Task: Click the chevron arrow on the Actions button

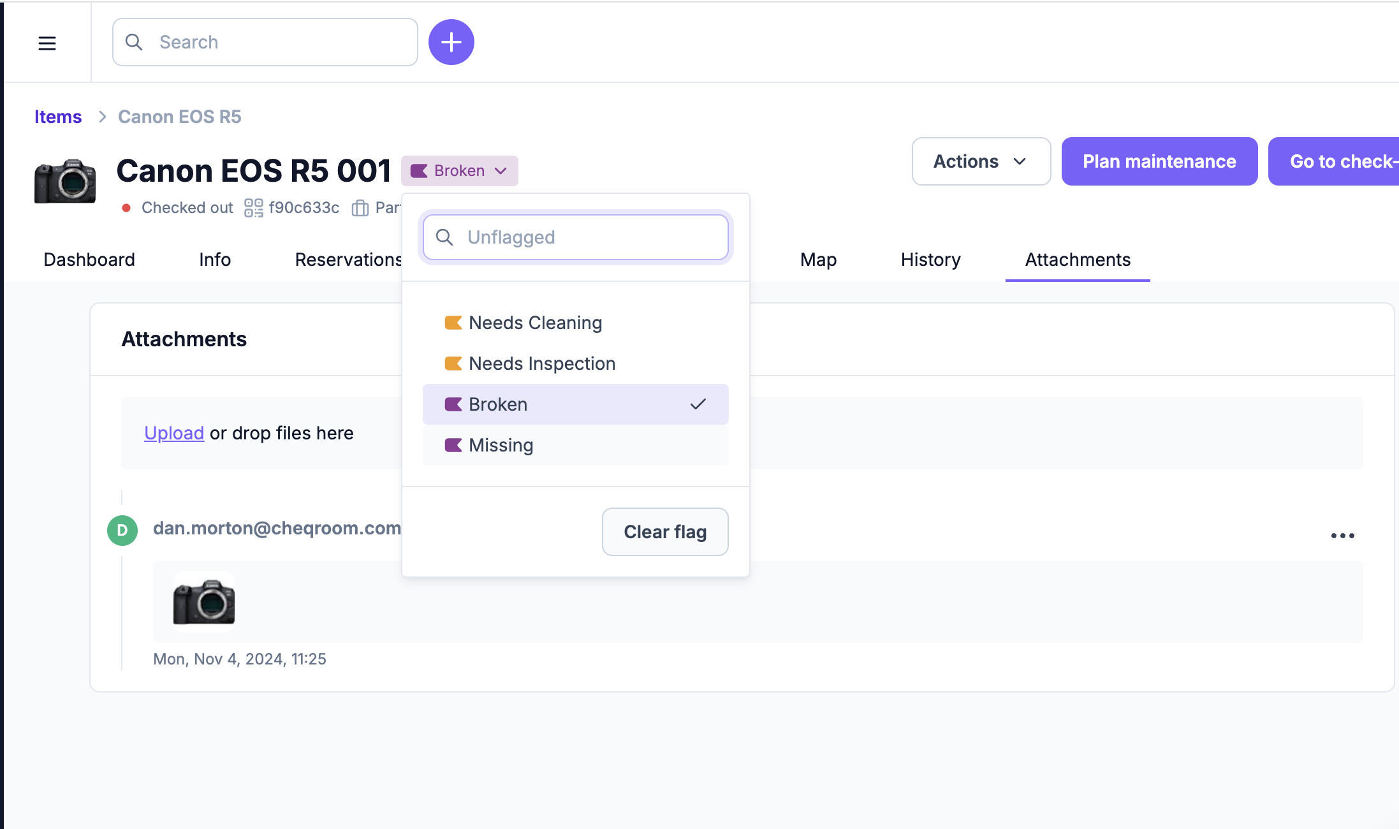Action: 1020,161
